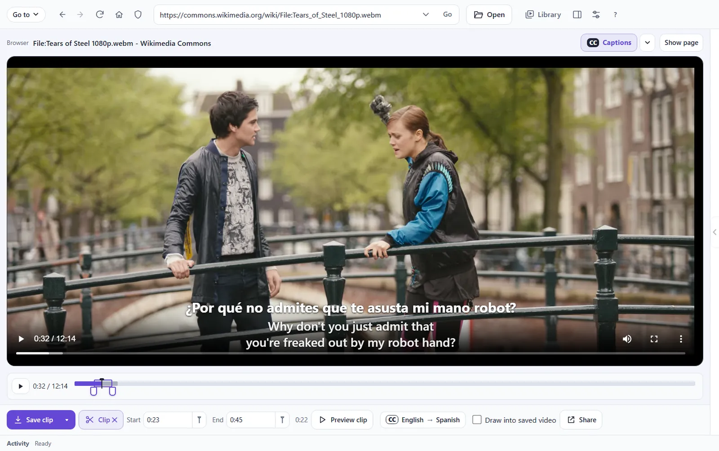Image resolution: width=719 pixels, height=451 pixels.
Task: Expand the right side panel chevron
Action: pos(715,232)
